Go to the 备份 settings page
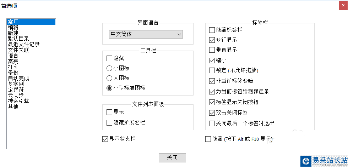The image size is (348, 167). [x=13, y=73]
